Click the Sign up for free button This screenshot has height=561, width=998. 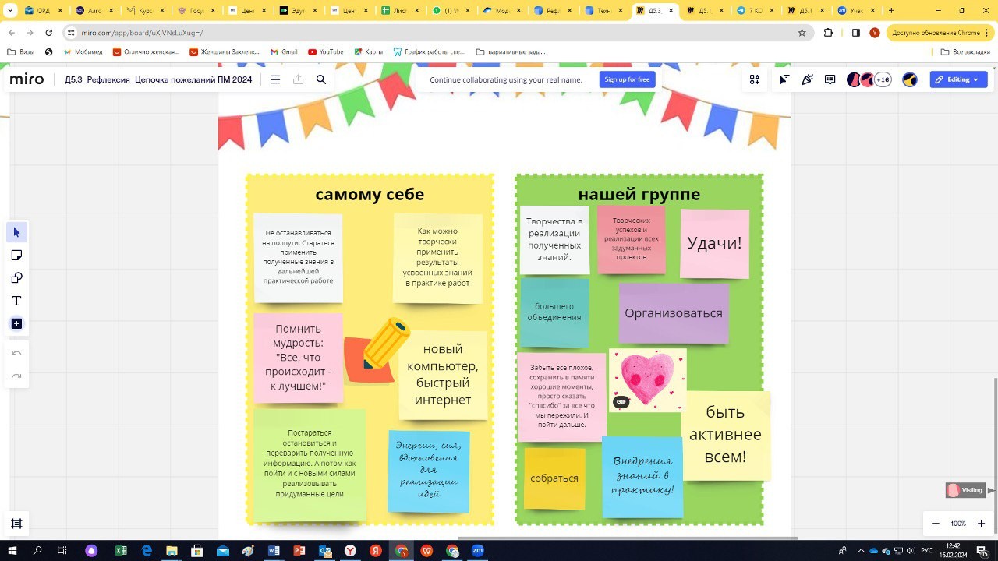(x=627, y=79)
